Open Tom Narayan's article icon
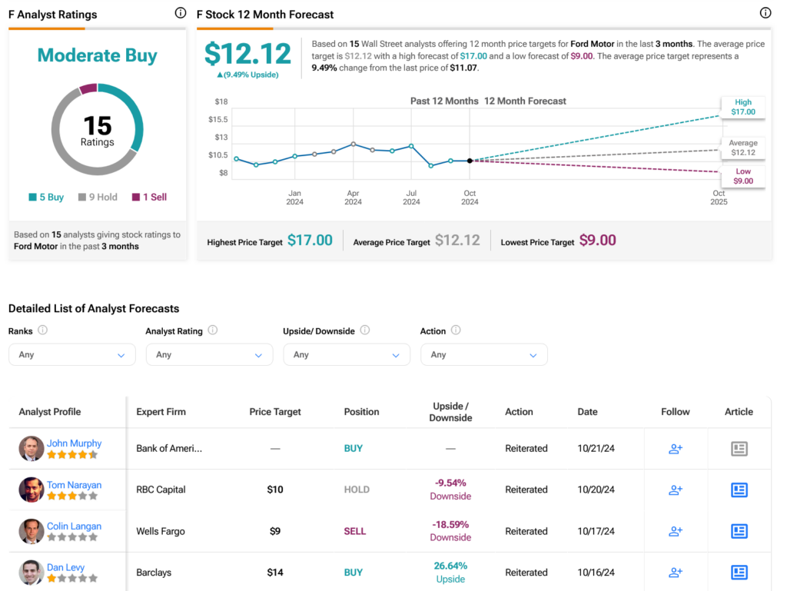This screenshot has width=787, height=591. point(739,490)
